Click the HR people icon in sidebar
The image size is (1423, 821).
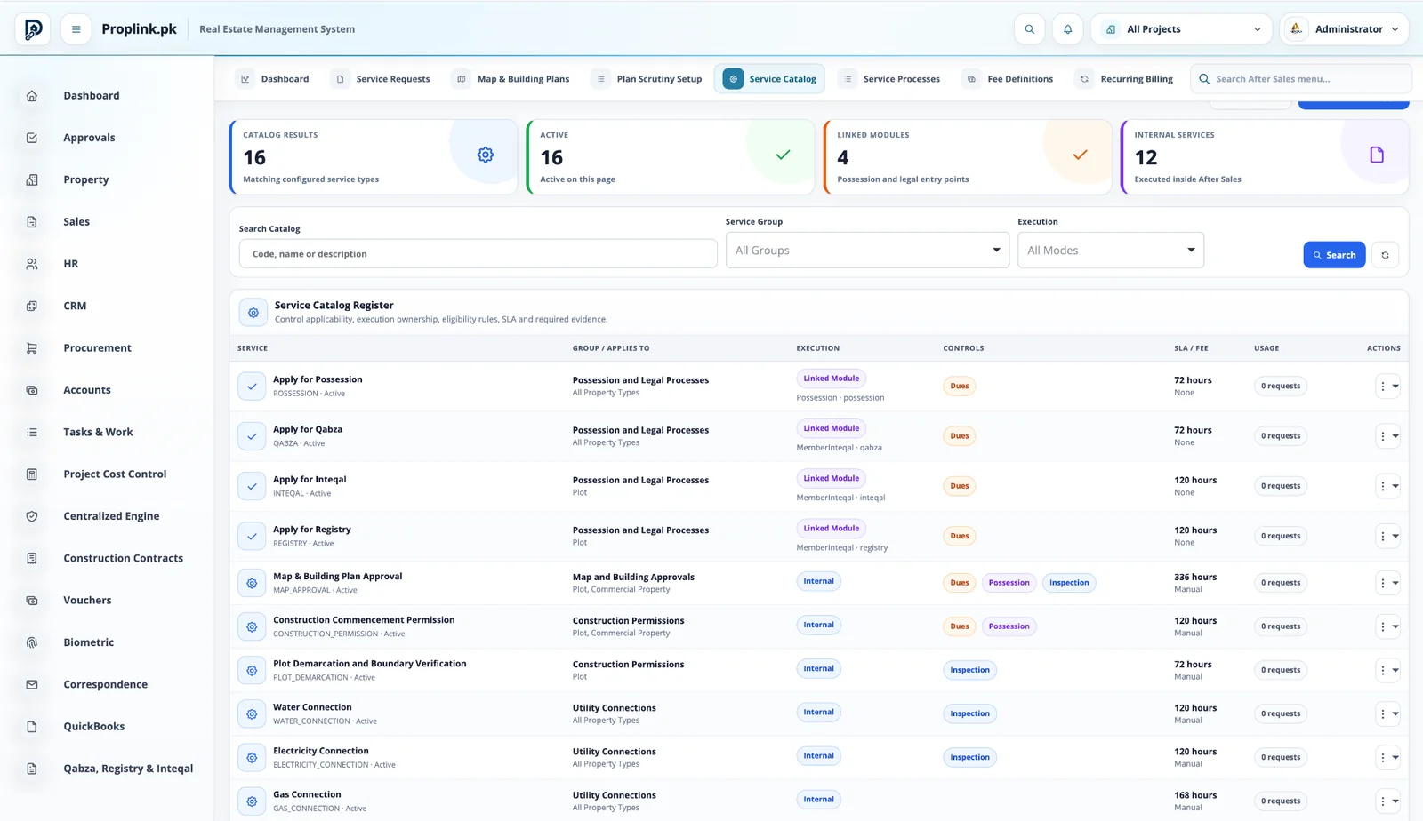coord(32,264)
